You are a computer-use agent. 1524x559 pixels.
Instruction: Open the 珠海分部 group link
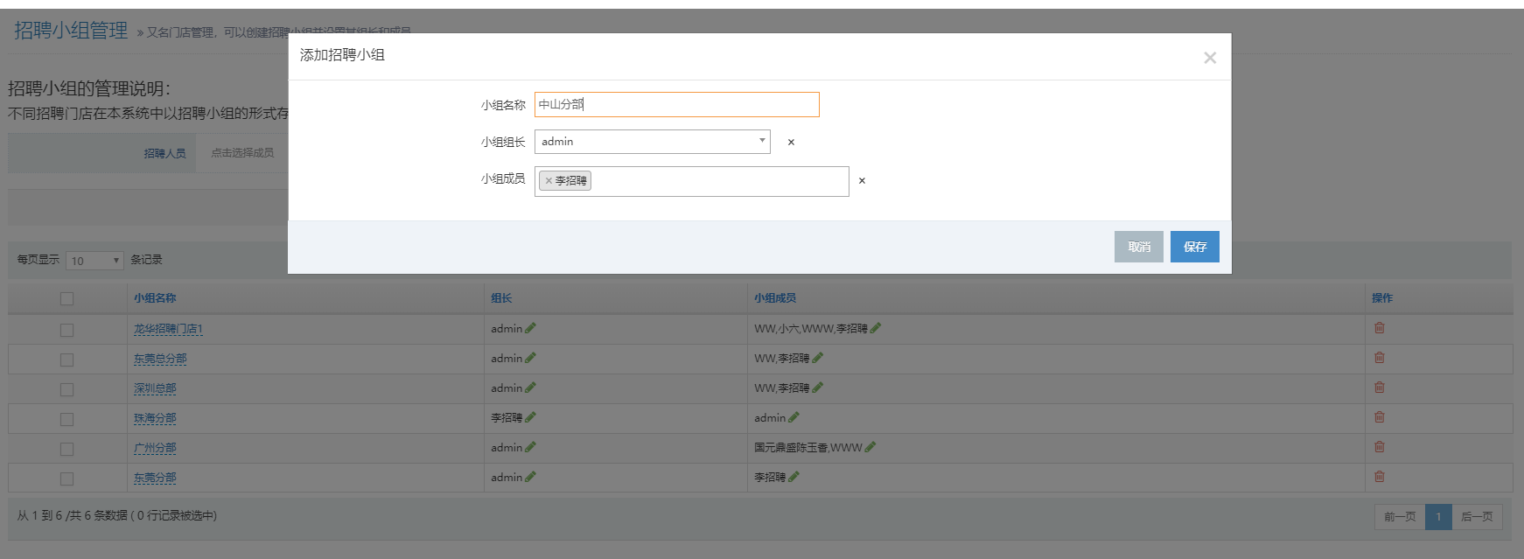155,418
